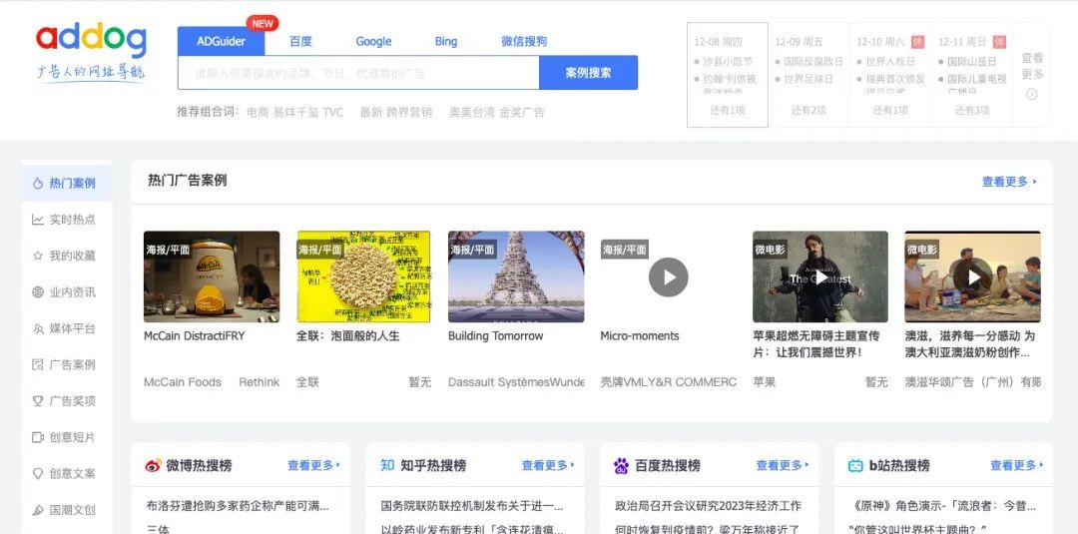Click calendar event 世界人权日

click(890, 61)
